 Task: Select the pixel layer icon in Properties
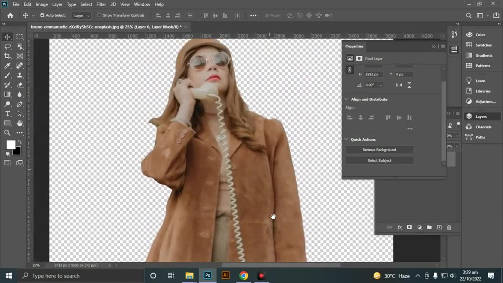coord(350,59)
